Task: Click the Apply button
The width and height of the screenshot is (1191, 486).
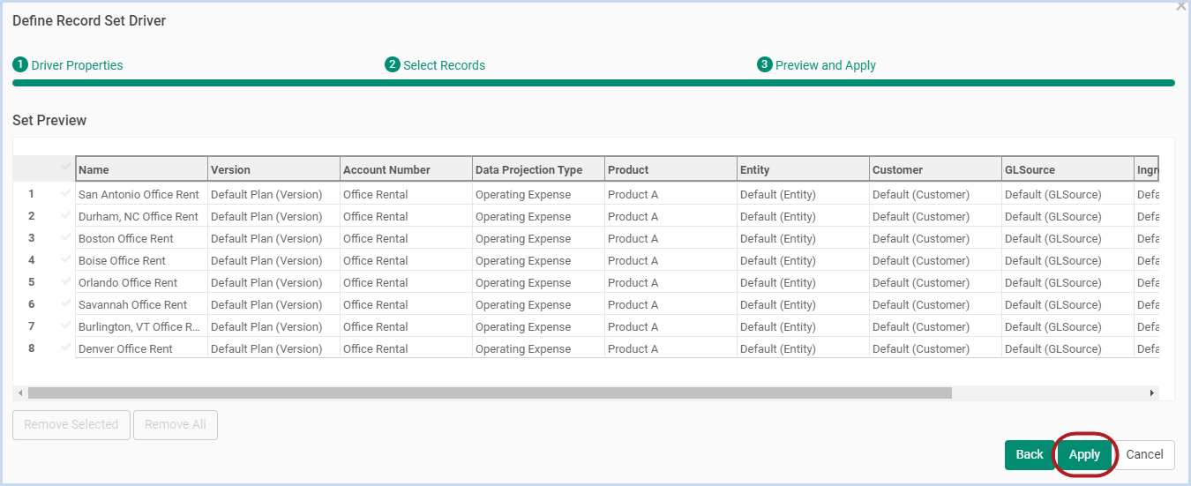Action: click(x=1084, y=455)
